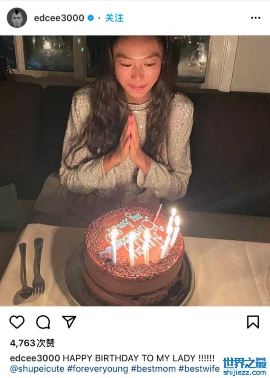Follow the account using 关注
The width and height of the screenshot is (270, 378).
[x=114, y=18]
